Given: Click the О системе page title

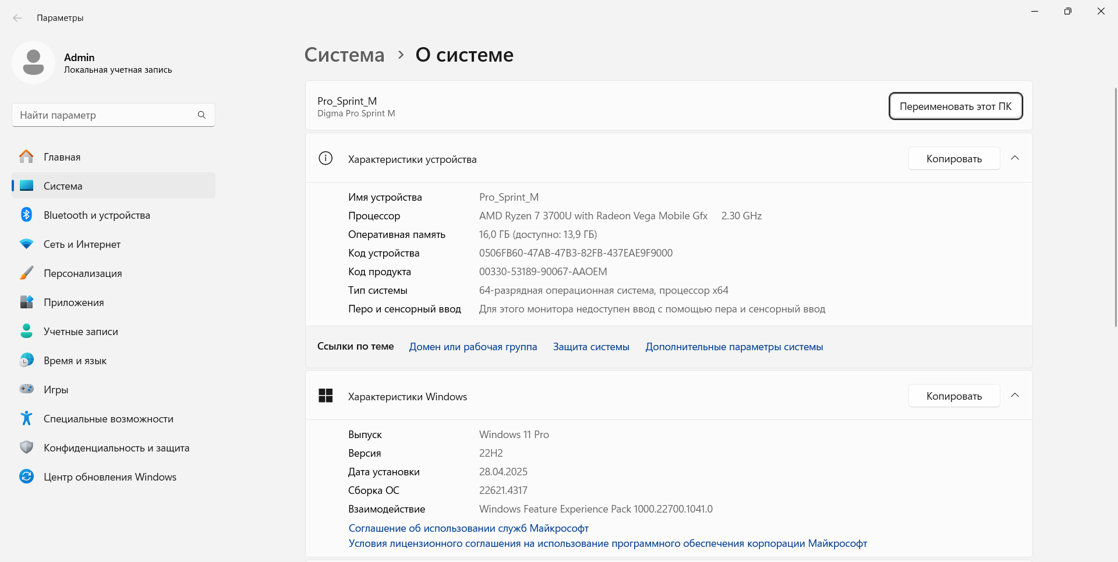Looking at the screenshot, I should click(x=465, y=55).
